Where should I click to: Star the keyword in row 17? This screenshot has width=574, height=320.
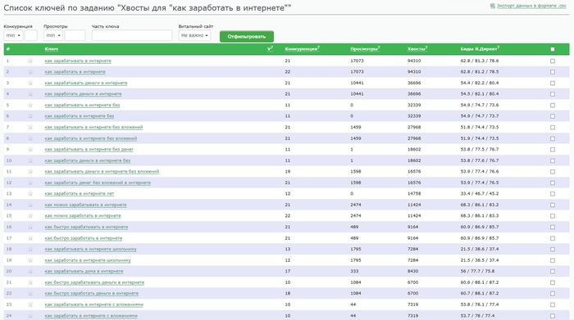pyautogui.click(x=30, y=238)
